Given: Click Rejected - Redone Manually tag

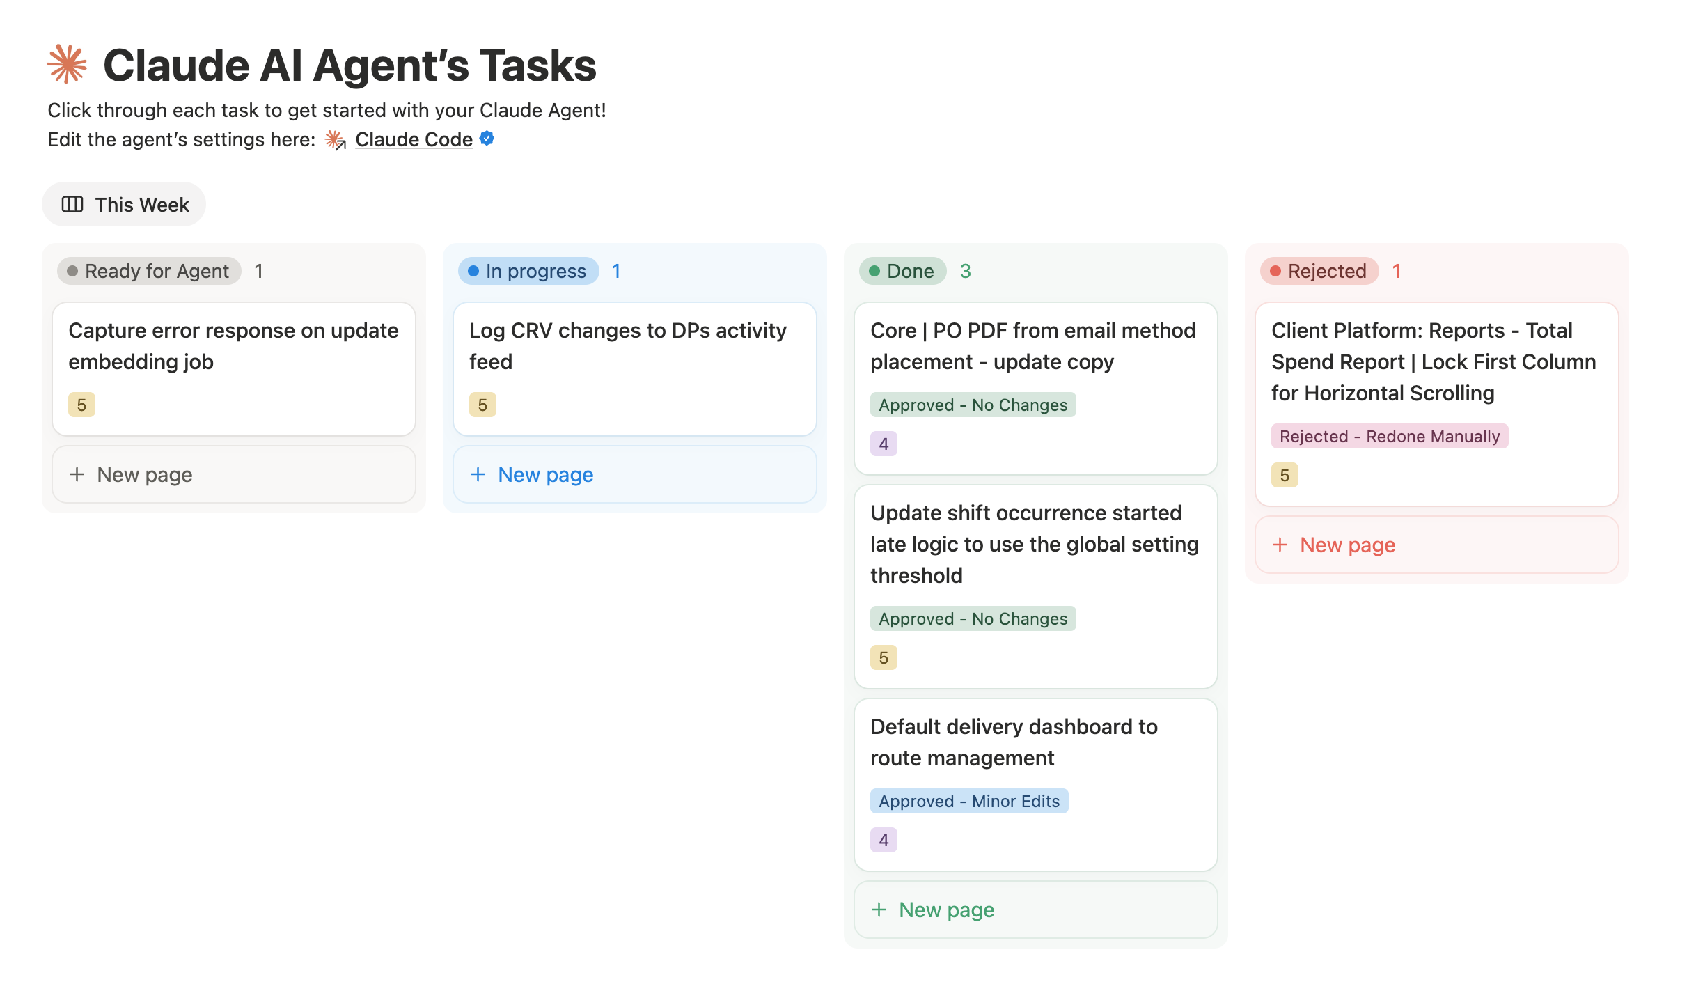Looking at the screenshot, I should click(1390, 436).
